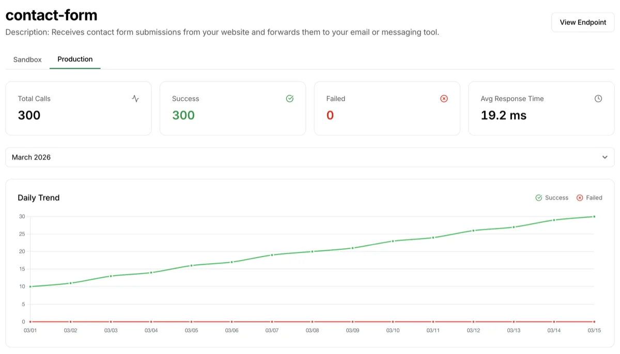Click the Total Calls 300 card
The width and height of the screenshot is (620, 354).
[79, 108]
